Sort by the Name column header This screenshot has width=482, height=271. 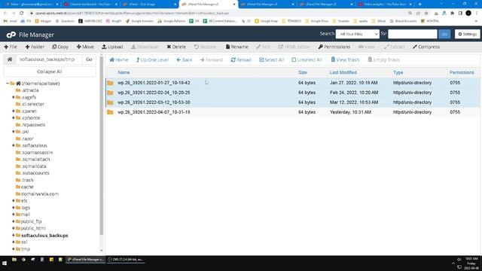124,72
